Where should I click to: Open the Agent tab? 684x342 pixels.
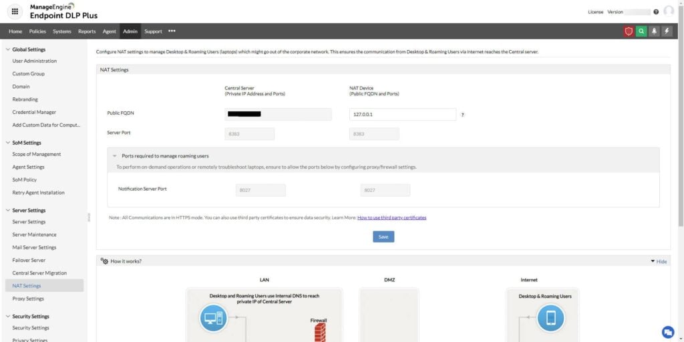coord(109,31)
